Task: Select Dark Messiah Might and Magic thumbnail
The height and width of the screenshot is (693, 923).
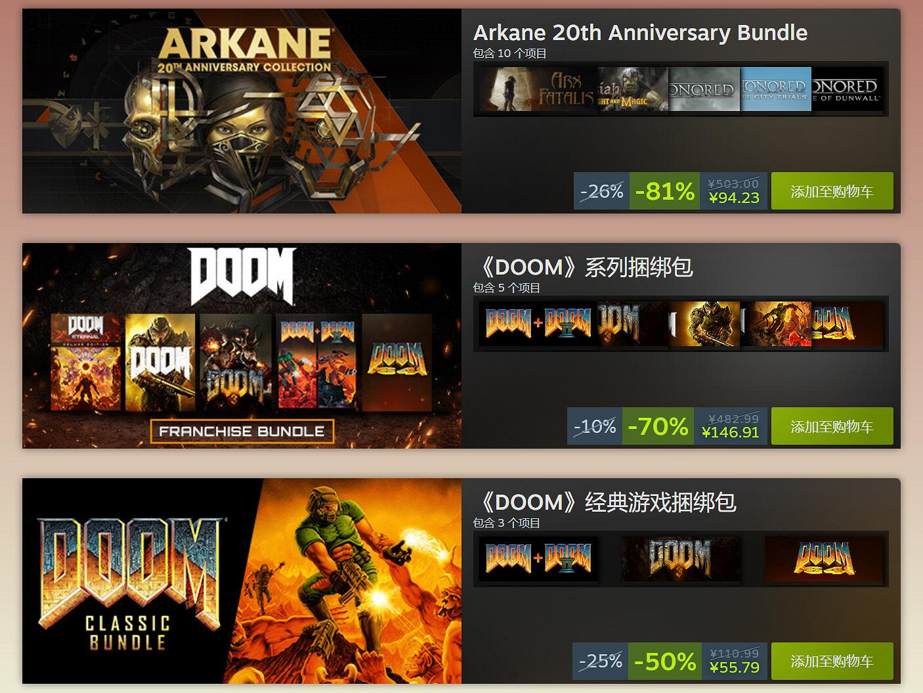Action: [633, 89]
